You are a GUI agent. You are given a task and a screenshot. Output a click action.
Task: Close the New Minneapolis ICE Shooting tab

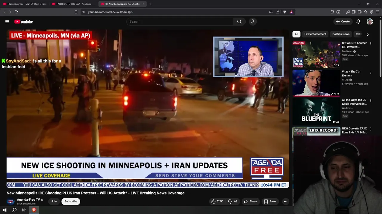143,4
